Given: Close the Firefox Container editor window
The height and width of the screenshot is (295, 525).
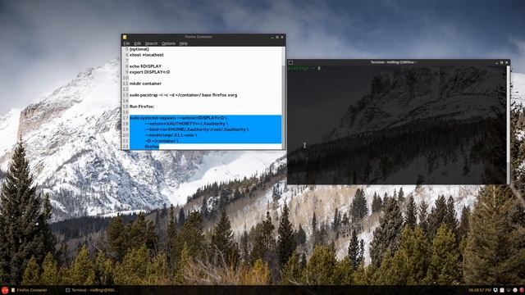Looking at the screenshot, I should click(282, 37).
